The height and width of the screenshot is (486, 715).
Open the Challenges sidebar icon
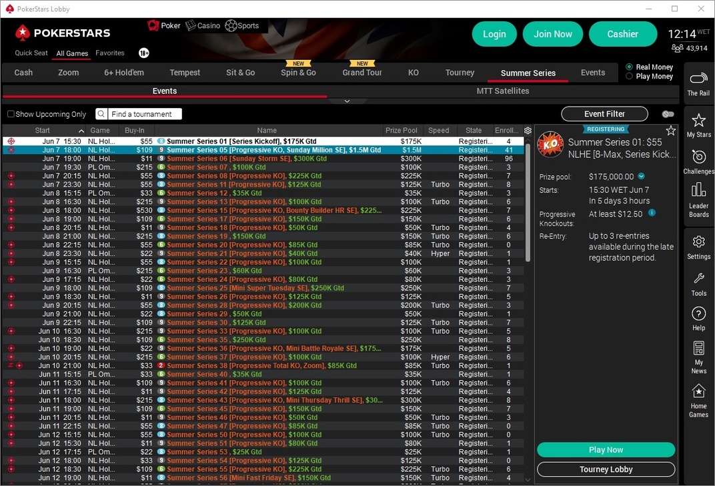(x=698, y=161)
